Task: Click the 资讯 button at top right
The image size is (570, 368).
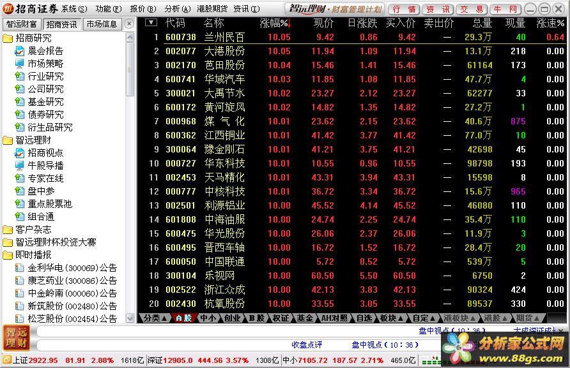Action: [x=438, y=9]
